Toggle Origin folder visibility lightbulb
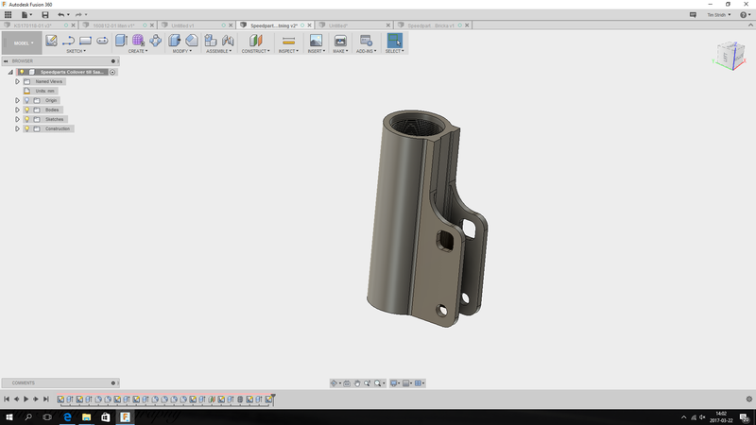The height and width of the screenshot is (425, 756). click(26, 100)
